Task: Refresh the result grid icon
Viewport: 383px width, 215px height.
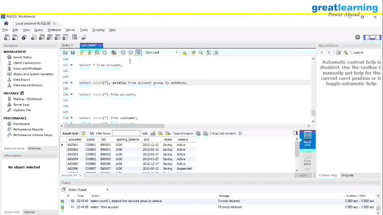Action: [92, 133]
